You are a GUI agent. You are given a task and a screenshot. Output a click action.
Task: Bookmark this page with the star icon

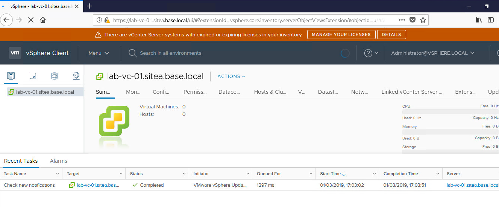pos(423,20)
